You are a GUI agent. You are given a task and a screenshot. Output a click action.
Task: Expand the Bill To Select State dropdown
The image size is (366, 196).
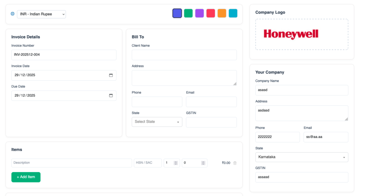pyautogui.click(x=157, y=122)
